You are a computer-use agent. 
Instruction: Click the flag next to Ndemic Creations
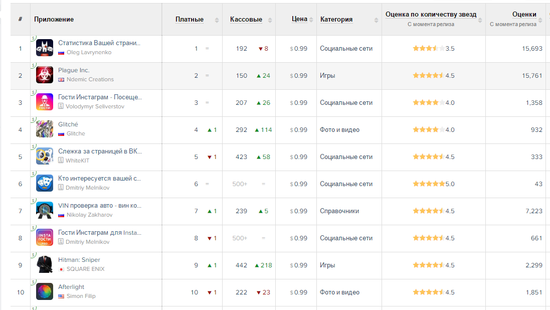coord(61,80)
